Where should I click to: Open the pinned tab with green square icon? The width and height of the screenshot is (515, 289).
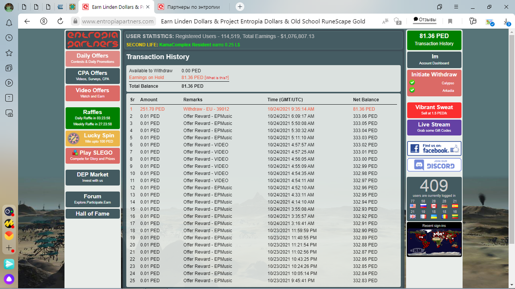tap(72, 7)
